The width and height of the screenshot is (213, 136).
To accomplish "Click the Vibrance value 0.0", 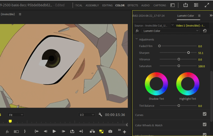I will [200, 60].
